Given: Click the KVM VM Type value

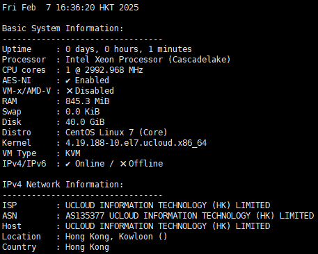Looking at the screenshot, I should pyautogui.click(x=73, y=153).
